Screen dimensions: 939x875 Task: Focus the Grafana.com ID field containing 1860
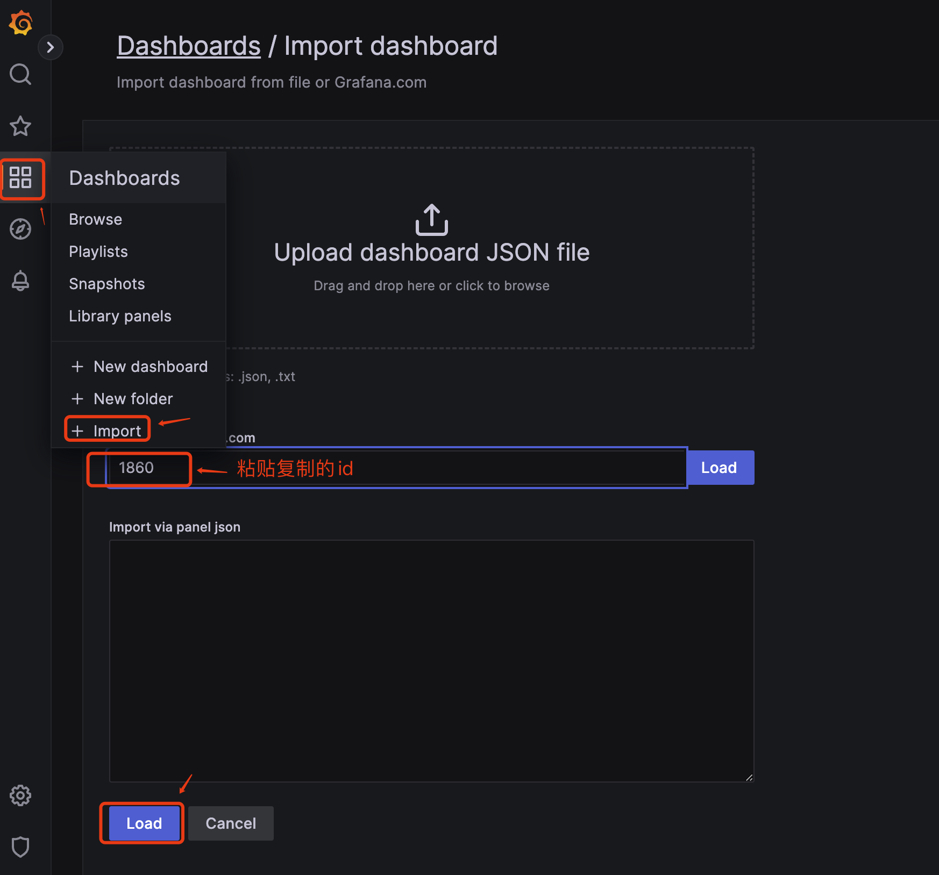tap(397, 468)
